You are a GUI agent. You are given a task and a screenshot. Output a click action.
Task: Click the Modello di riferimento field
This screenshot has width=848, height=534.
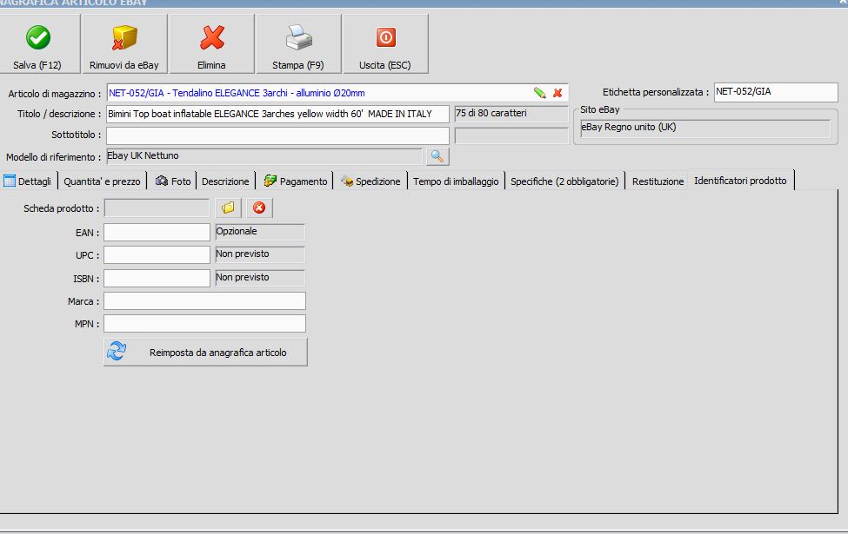point(264,156)
